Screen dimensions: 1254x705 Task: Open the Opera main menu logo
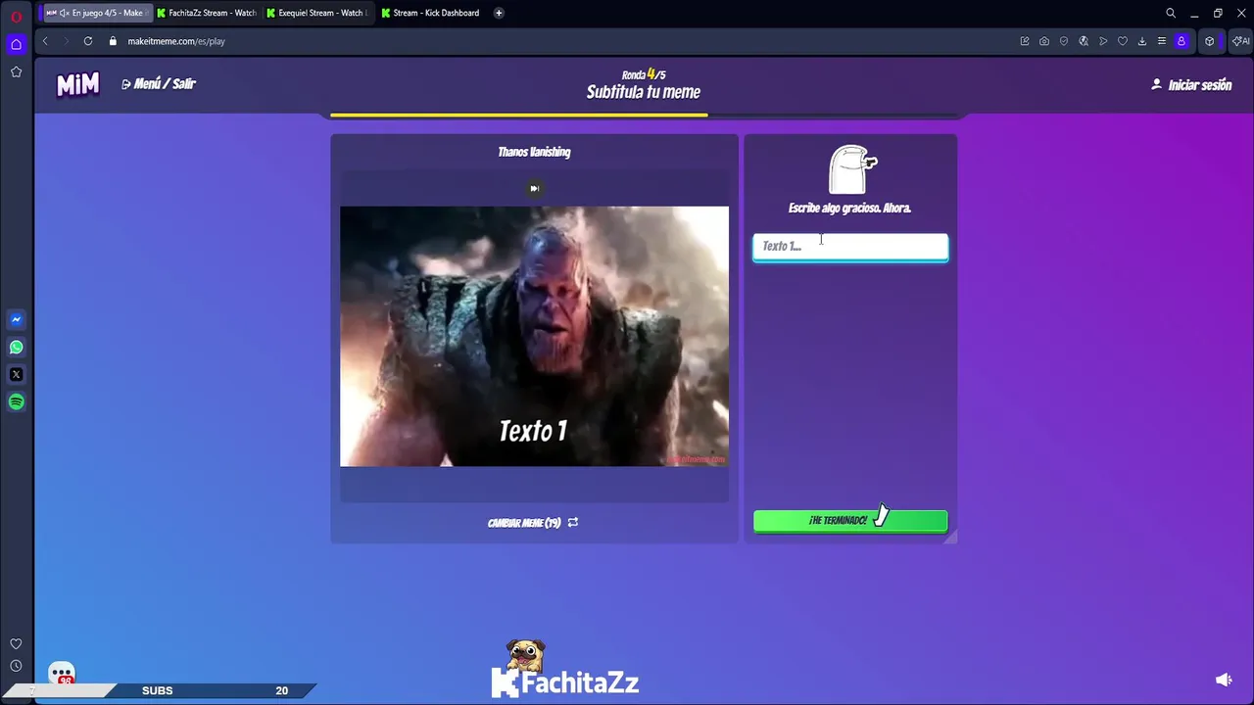point(16,17)
